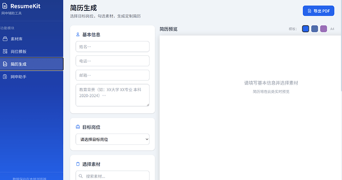342x180 pixels.
Task: Click the 功能模块 section label
Action: coord(7,28)
